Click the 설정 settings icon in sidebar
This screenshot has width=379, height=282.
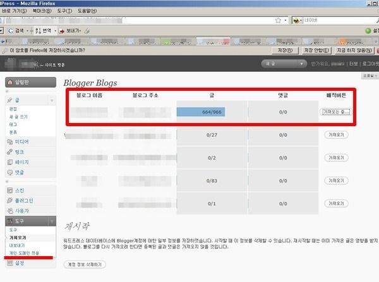coord(10,263)
